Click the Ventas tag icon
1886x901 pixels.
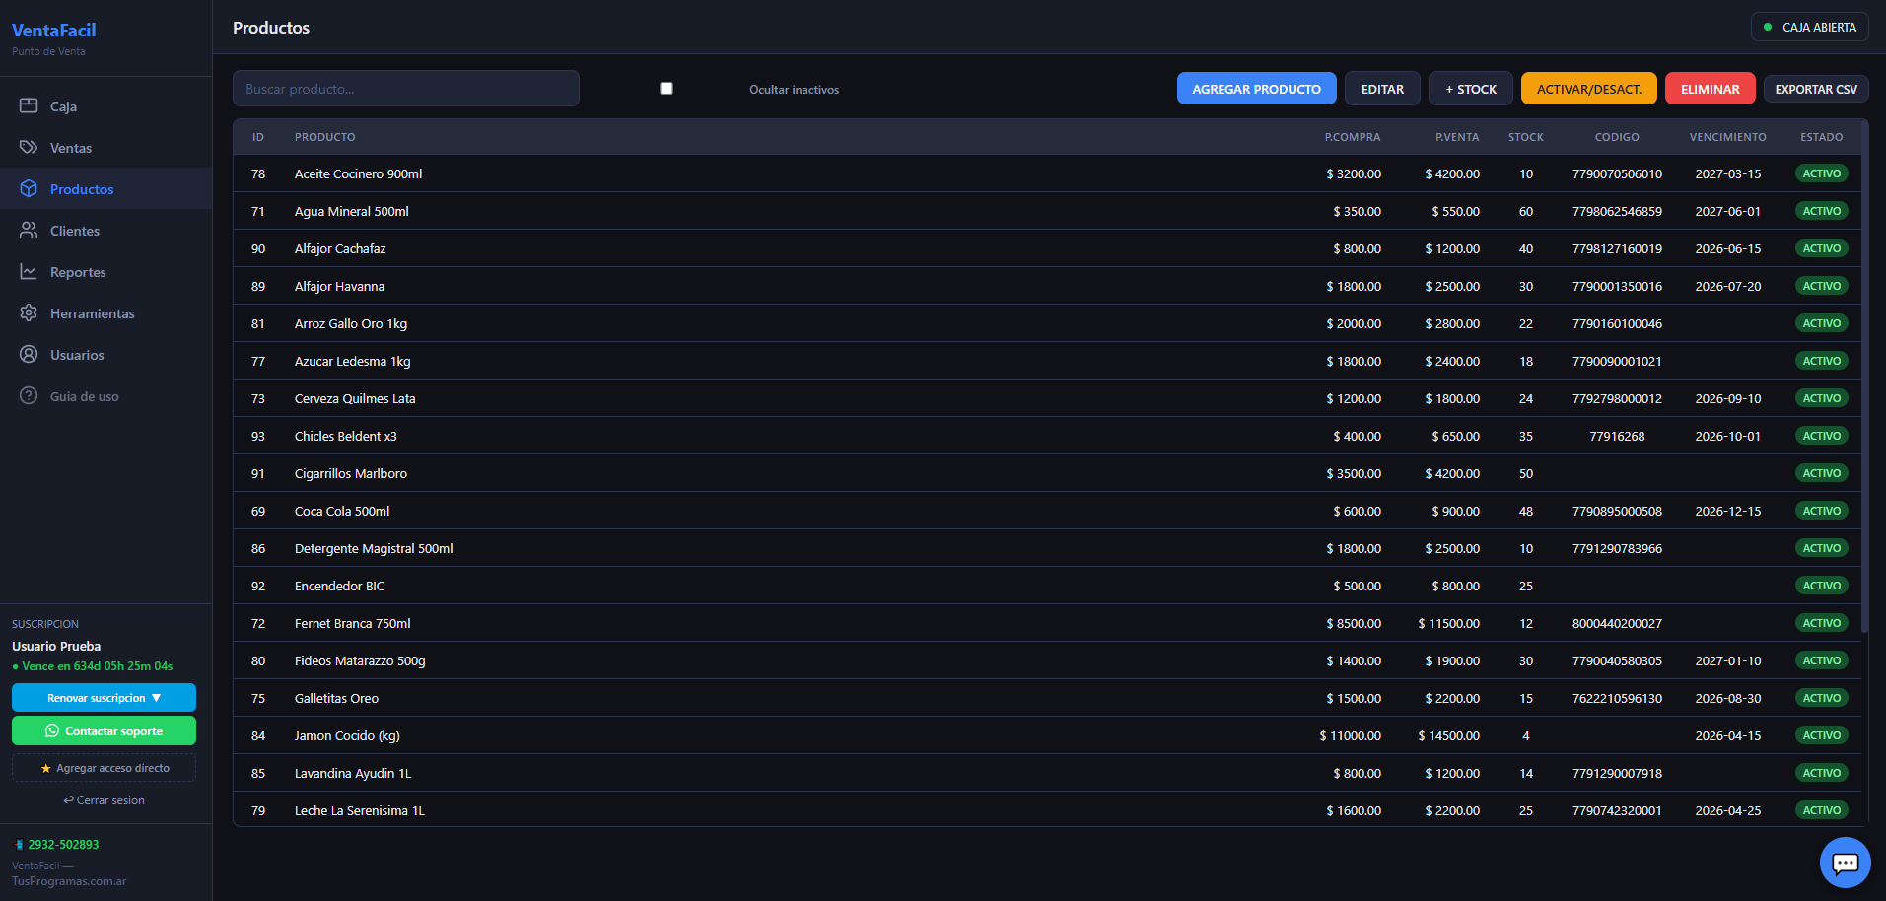click(29, 147)
